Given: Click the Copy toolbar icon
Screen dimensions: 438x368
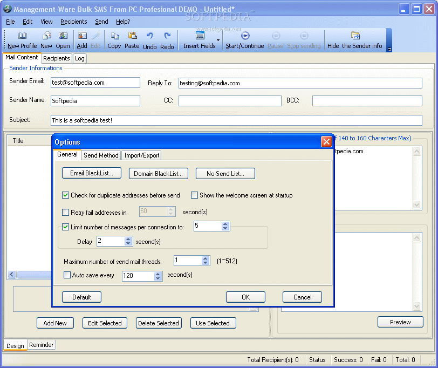Looking at the screenshot, I should (x=115, y=36).
